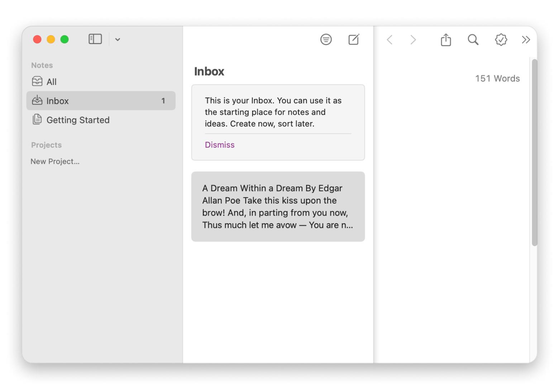The width and height of the screenshot is (559, 392).
Task: Open the note list filter icon
Action: pyautogui.click(x=326, y=39)
